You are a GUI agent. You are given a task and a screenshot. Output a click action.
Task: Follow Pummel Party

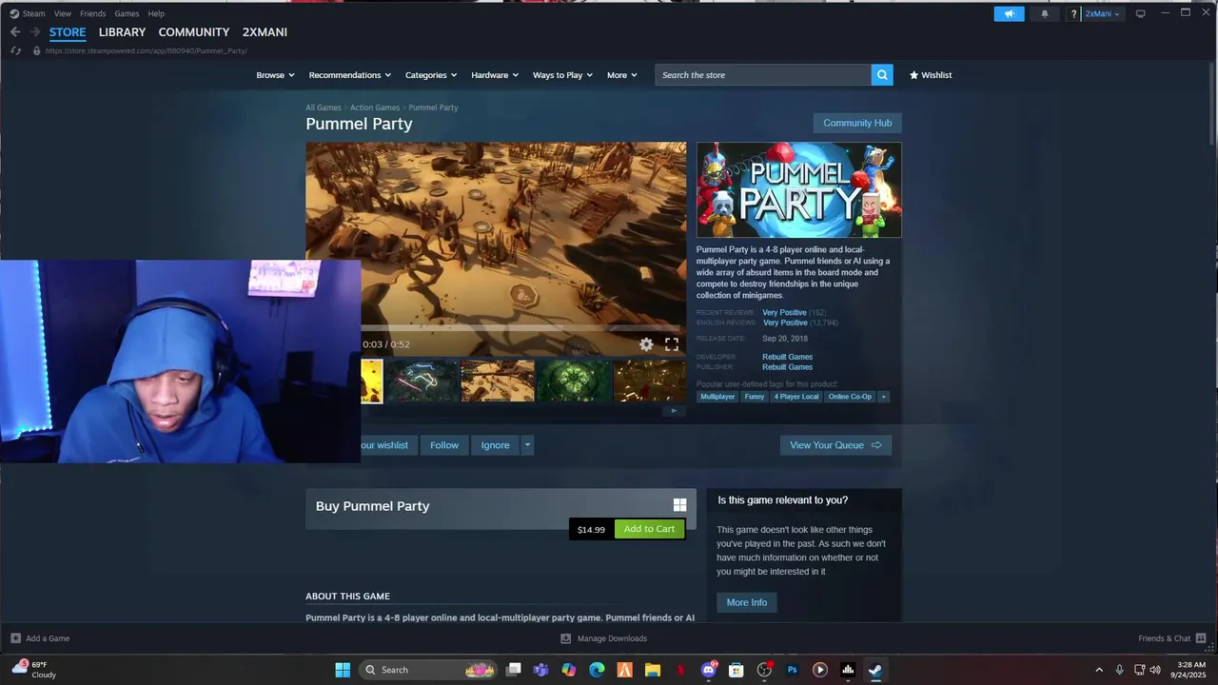444,445
